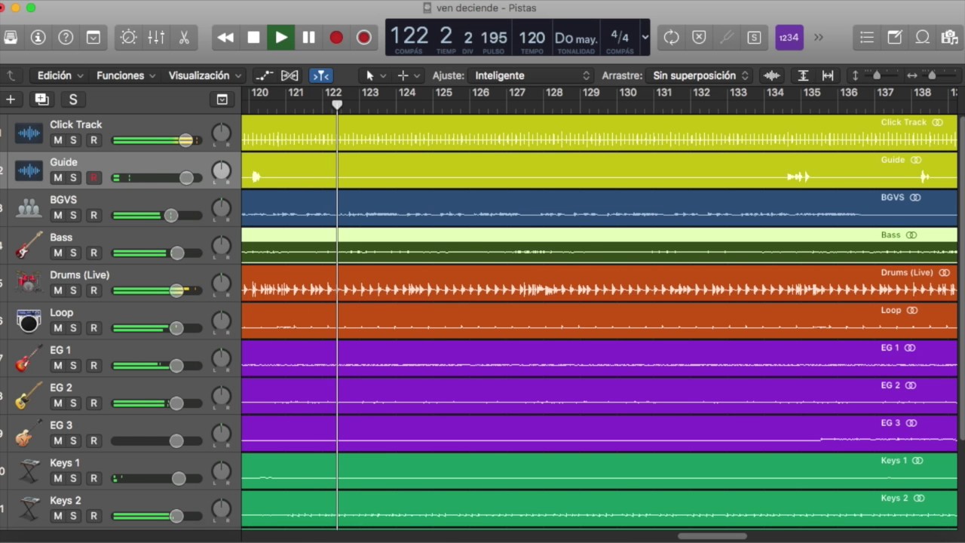Screen dimensions: 965x543
Task: Click the horizontal auto zoom button
Action: click(x=828, y=75)
